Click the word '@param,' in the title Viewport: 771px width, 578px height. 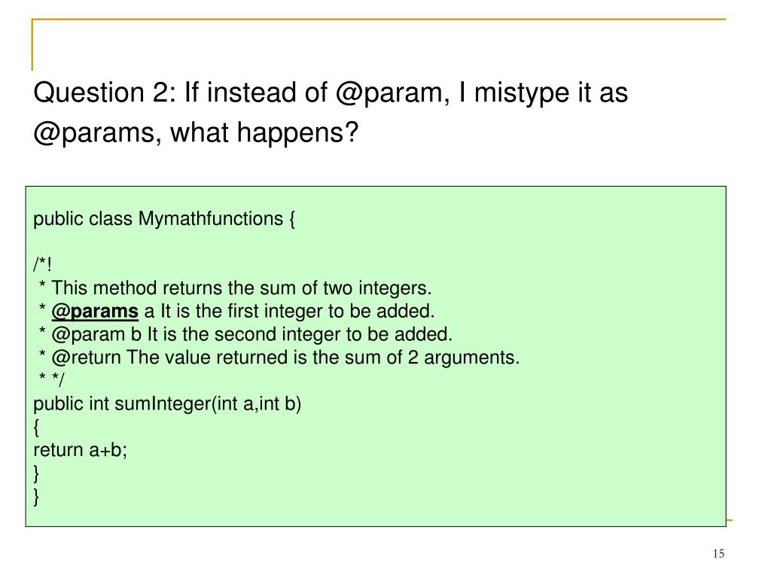[x=392, y=93]
